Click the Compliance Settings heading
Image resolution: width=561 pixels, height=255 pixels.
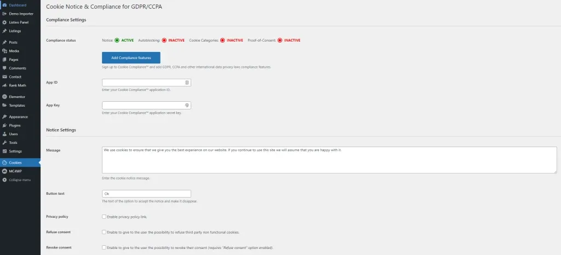tap(66, 20)
